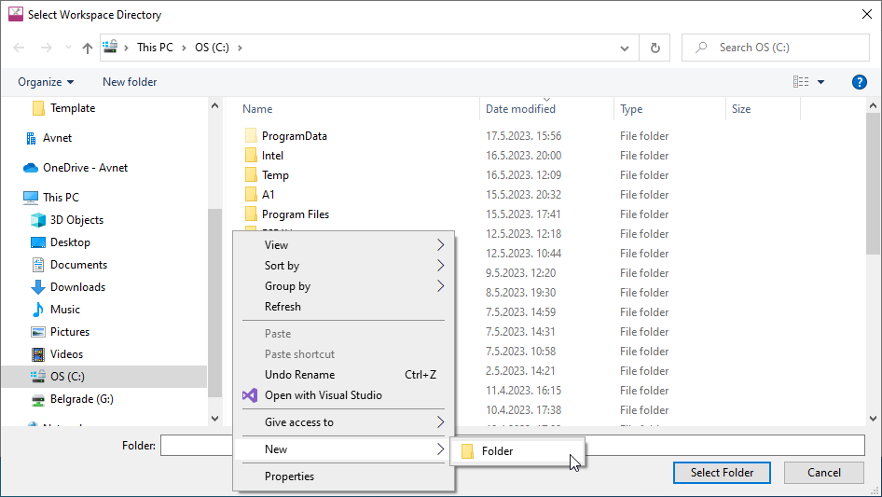
Task: Sort files by the Date modified column header
Action: tap(520, 109)
